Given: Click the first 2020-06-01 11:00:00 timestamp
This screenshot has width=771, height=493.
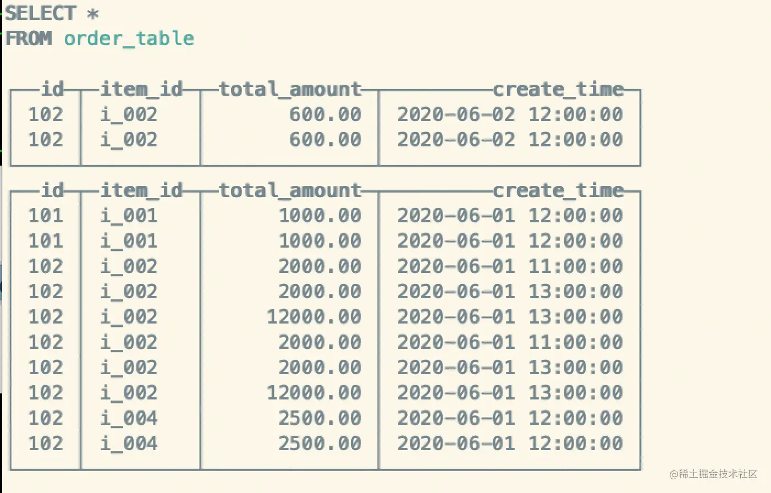Looking at the screenshot, I should click(x=510, y=266).
